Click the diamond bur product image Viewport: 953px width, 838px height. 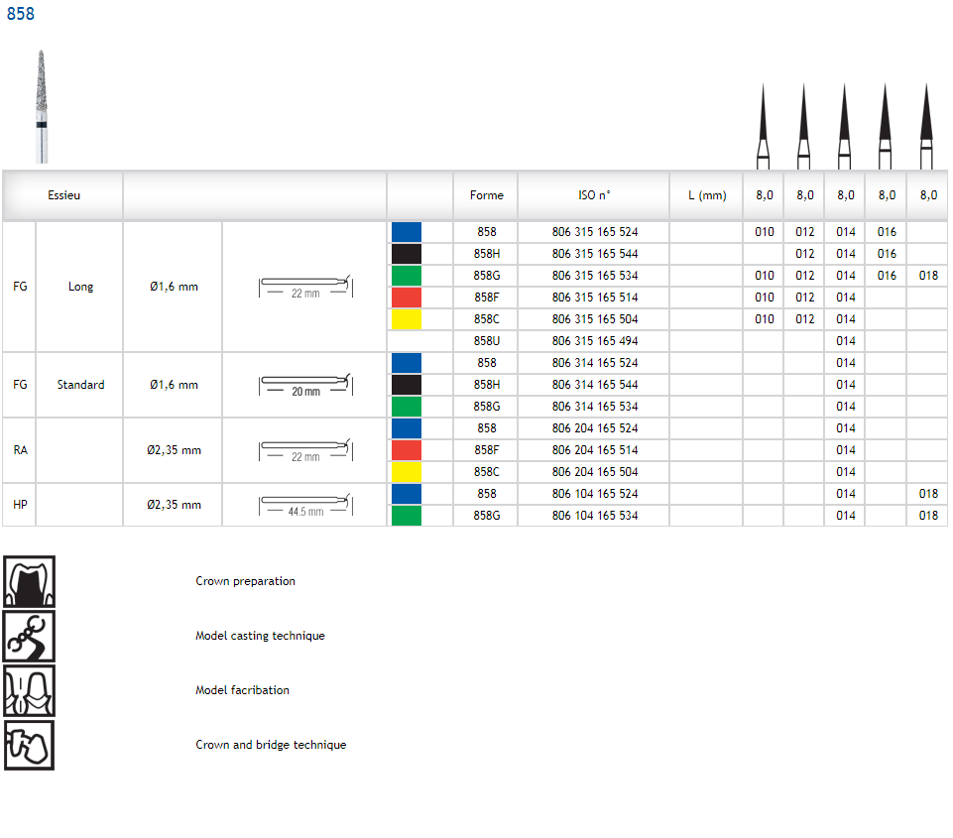[x=41, y=107]
